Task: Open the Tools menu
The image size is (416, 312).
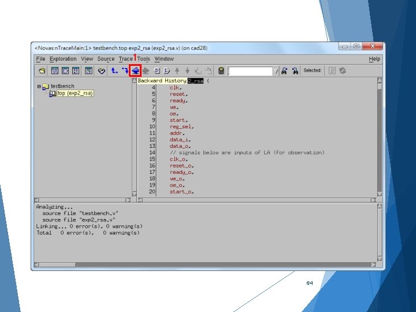Action: click(143, 59)
